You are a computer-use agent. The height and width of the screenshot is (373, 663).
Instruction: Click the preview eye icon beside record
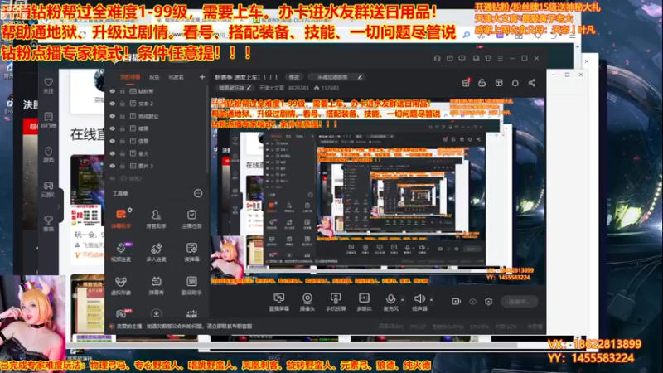tap(472, 302)
